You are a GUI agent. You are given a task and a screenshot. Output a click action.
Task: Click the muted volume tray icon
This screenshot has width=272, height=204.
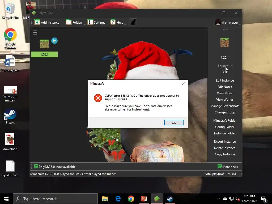point(237,199)
